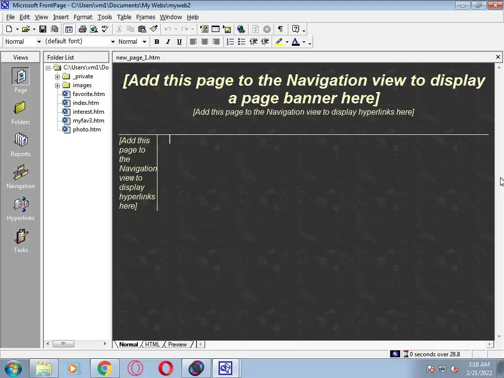This screenshot has height=378, width=504.
Task: Switch to Navigation view
Action: pyautogui.click(x=21, y=177)
